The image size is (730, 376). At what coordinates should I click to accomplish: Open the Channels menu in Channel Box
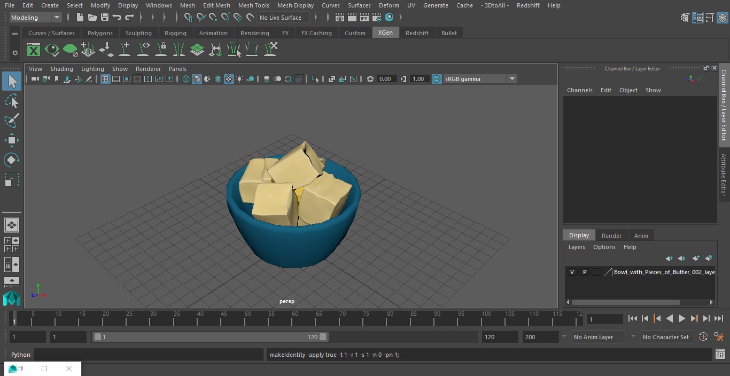(579, 90)
